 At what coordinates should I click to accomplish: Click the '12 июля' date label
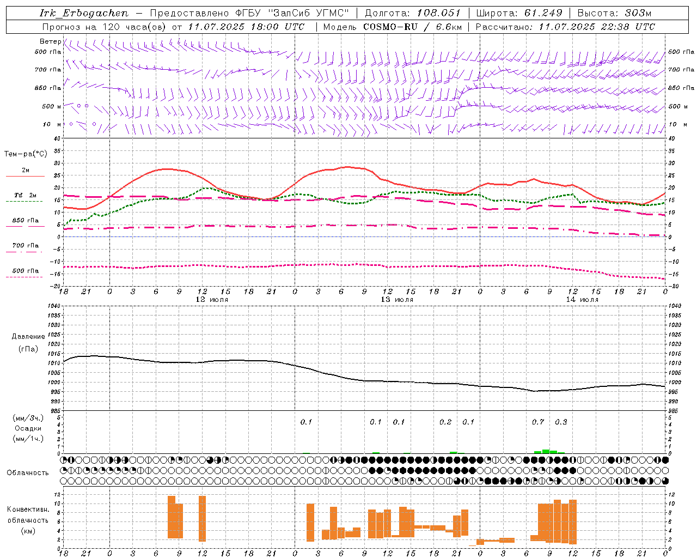[212, 300]
